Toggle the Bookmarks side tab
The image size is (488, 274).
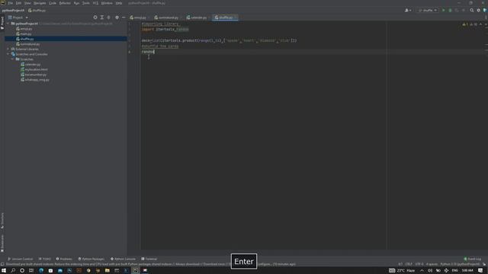[x=2, y=243]
